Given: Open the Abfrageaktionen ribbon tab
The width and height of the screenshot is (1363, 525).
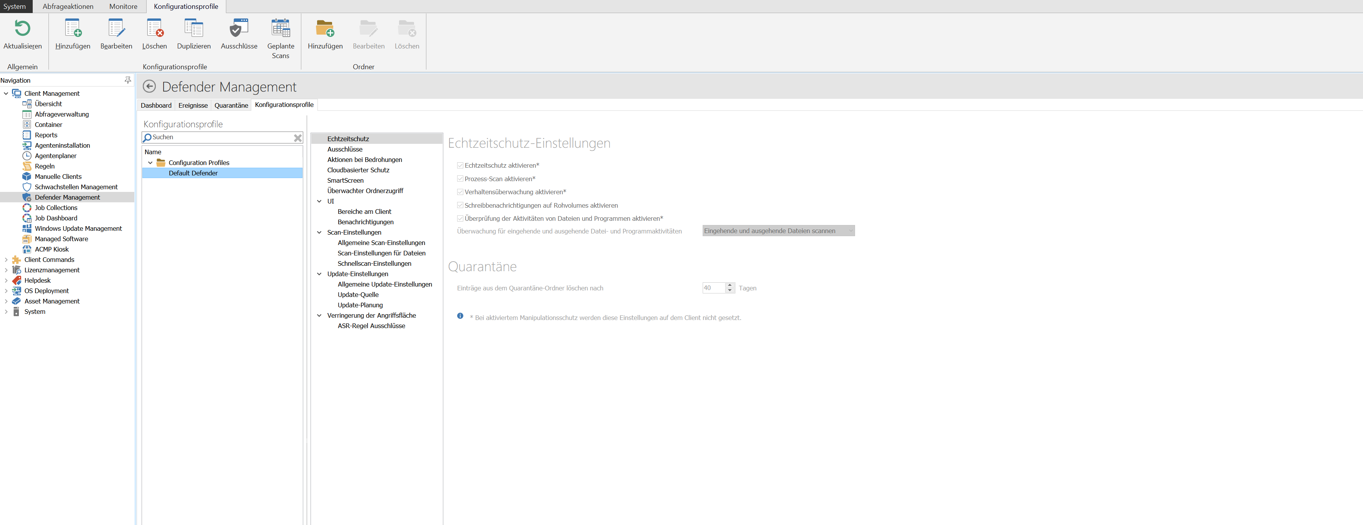Looking at the screenshot, I should coord(68,6).
